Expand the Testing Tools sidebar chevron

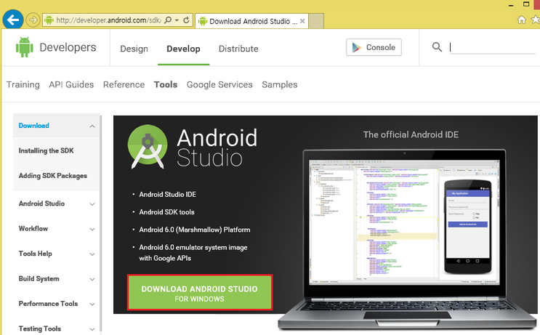(92, 329)
